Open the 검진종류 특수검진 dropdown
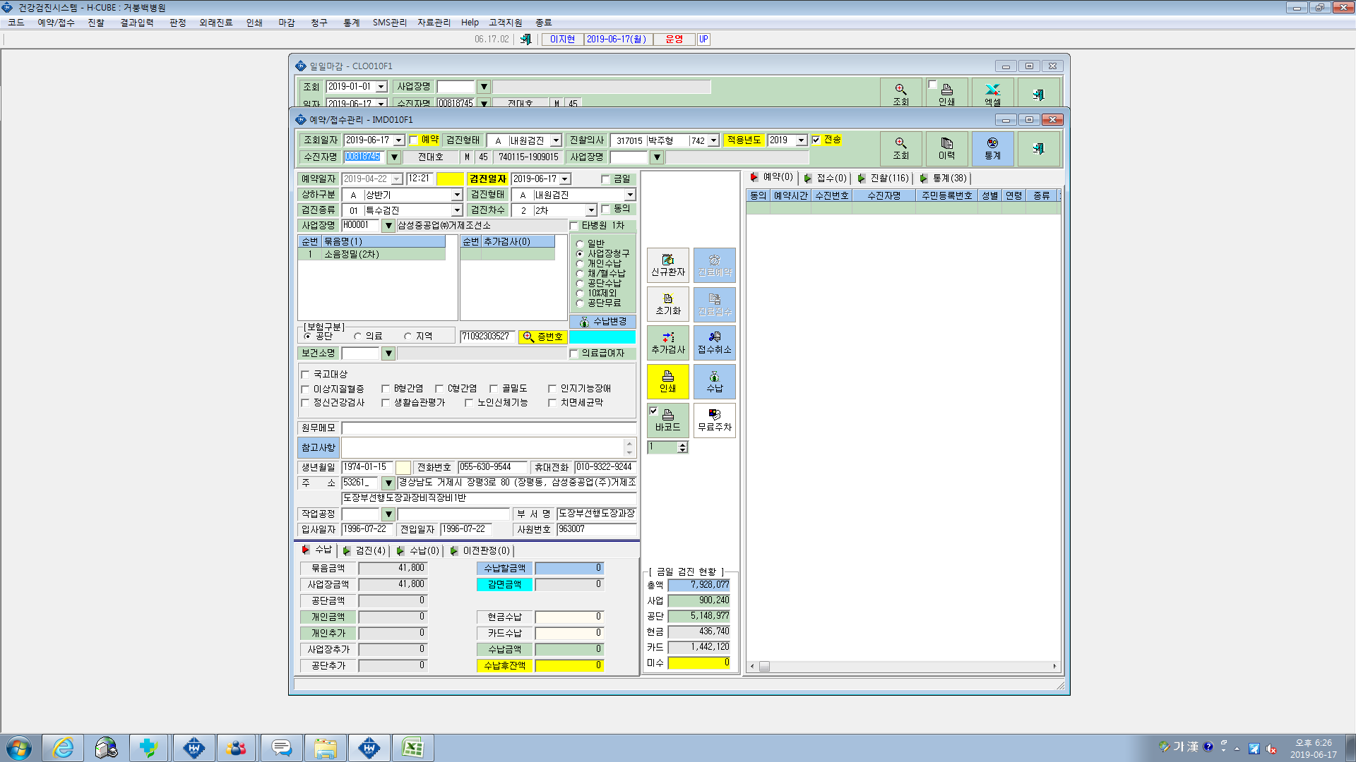The width and height of the screenshot is (1356, 762). (x=456, y=210)
